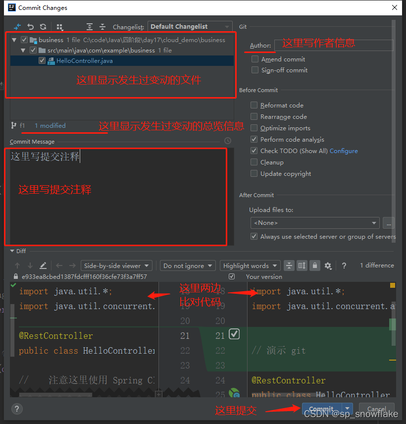The image size is (406, 424).
Task: Click the lock icon beside the revision hash
Action: pos(16,276)
